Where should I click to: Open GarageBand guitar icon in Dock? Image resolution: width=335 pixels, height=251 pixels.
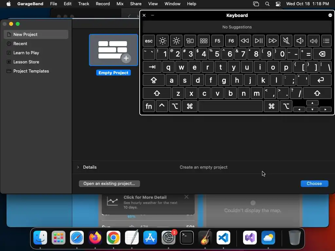(205, 238)
